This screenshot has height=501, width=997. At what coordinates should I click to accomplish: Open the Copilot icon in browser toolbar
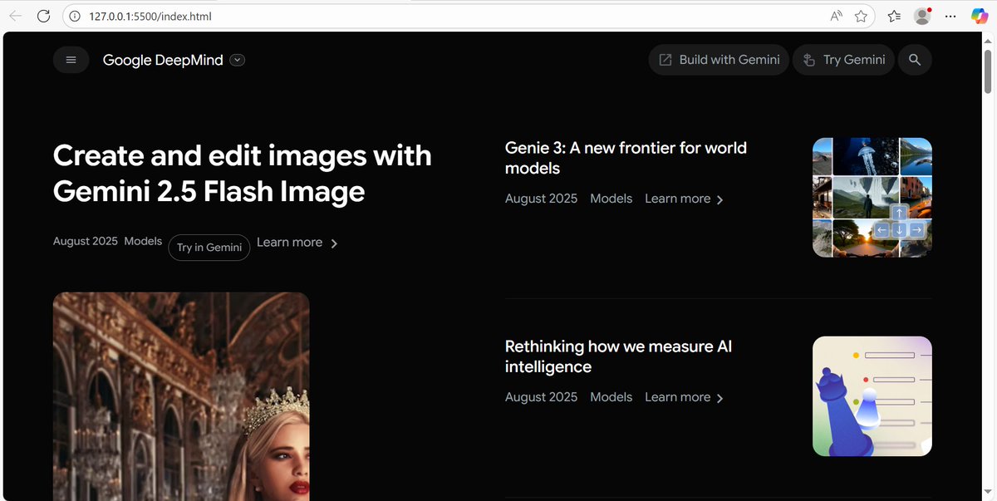pos(980,16)
